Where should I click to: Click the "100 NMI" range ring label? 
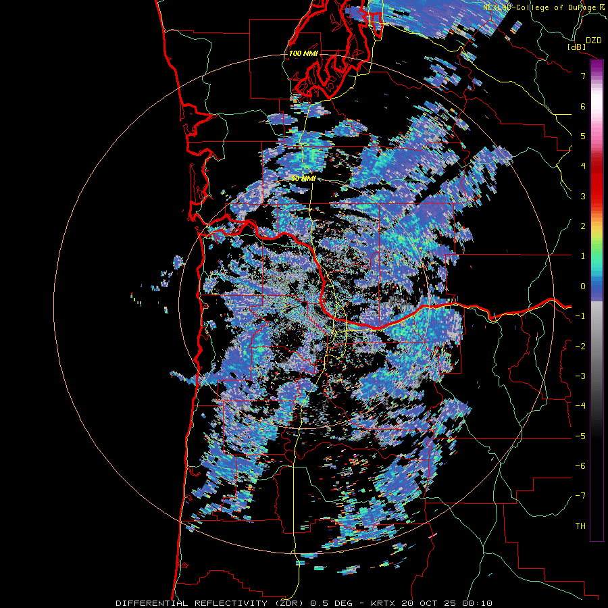pyautogui.click(x=303, y=53)
